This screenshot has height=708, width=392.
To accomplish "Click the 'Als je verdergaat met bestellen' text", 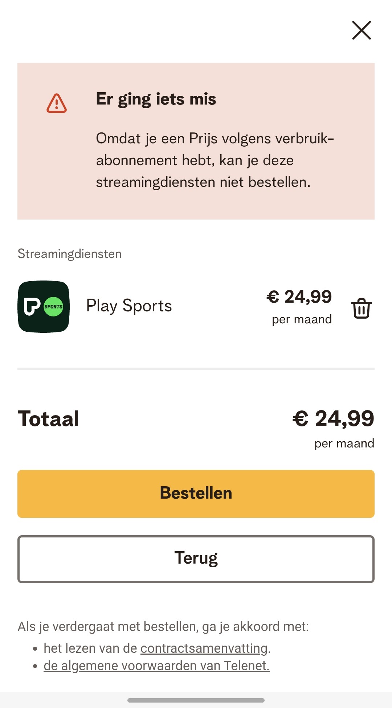I will point(163,627).
